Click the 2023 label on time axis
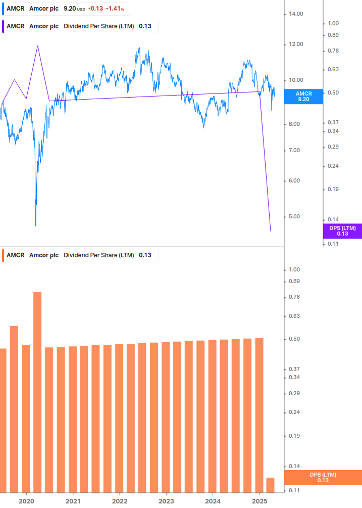This screenshot has width=362, height=508. click(x=166, y=501)
